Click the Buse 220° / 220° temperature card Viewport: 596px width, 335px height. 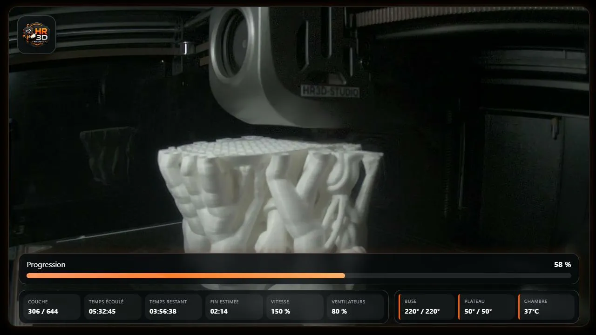pyautogui.click(x=427, y=307)
